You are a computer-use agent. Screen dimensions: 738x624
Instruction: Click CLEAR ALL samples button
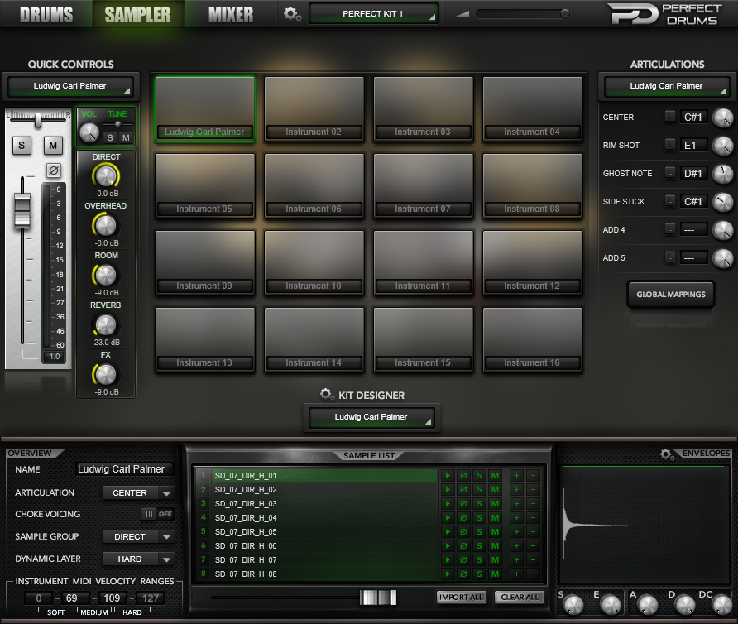click(520, 598)
